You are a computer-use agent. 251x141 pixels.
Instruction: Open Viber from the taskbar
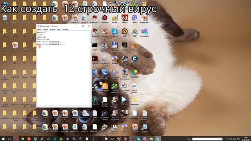click(145, 139)
